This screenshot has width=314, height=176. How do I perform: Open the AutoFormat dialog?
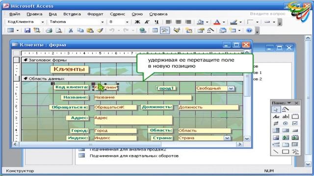click(x=177, y=30)
